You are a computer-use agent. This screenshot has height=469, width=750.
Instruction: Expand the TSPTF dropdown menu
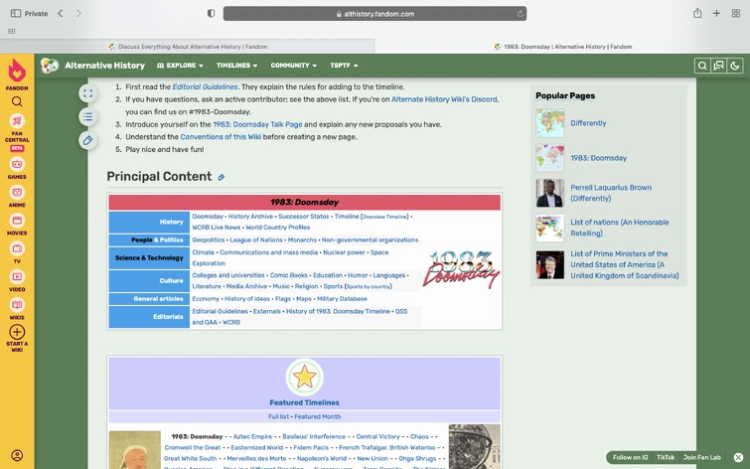[344, 66]
